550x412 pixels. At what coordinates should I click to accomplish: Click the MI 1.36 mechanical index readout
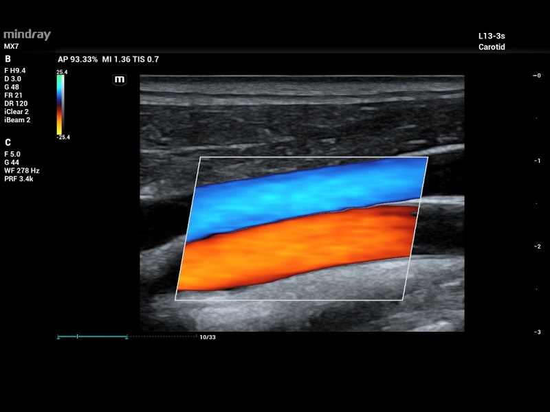click(115, 60)
